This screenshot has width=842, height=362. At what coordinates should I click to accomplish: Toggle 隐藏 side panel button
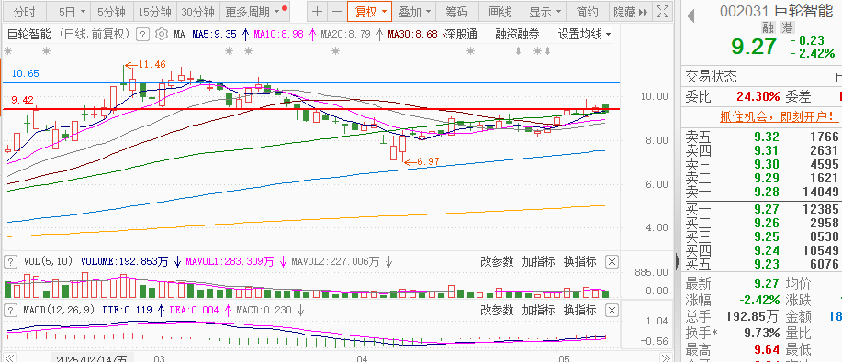pyautogui.click(x=631, y=11)
